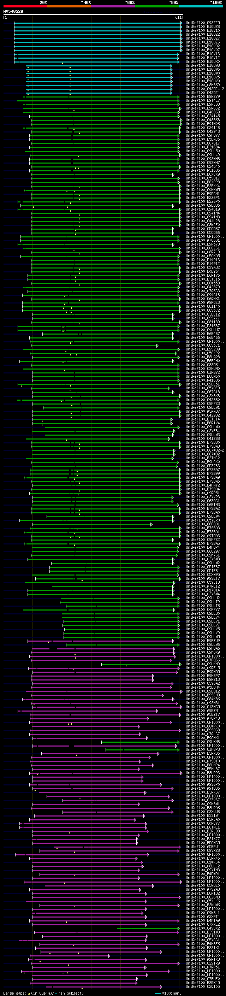Viewport: 226px width, 996px height.
Task: Select the UniRef100_A5BPU4 label
Action: click(203, 847)
